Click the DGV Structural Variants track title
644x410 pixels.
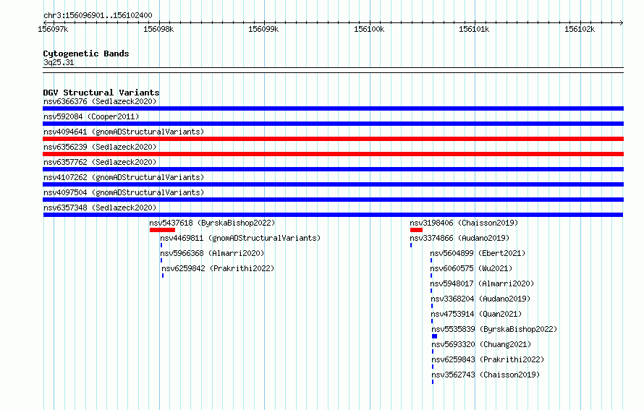101,93
